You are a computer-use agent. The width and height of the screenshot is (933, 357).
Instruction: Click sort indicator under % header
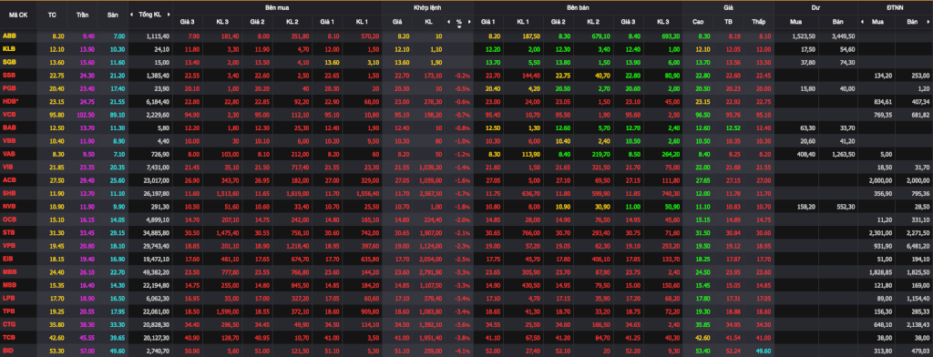[x=459, y=26]
